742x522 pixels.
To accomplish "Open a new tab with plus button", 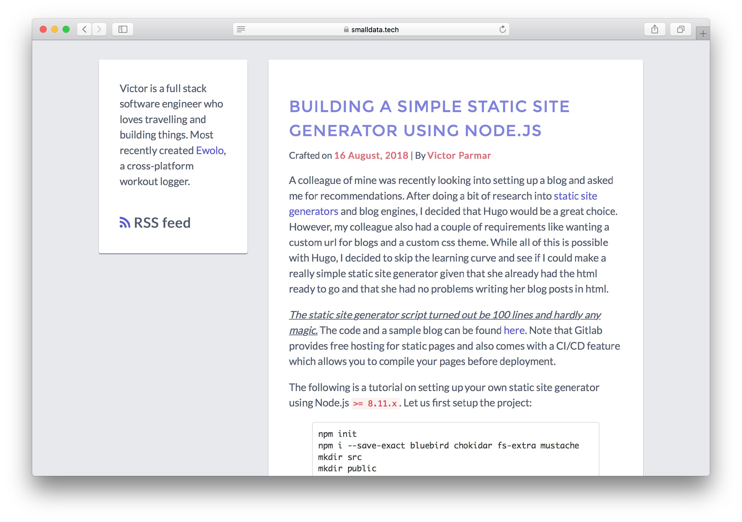I will pyautogui.click(x=703, y=33).
